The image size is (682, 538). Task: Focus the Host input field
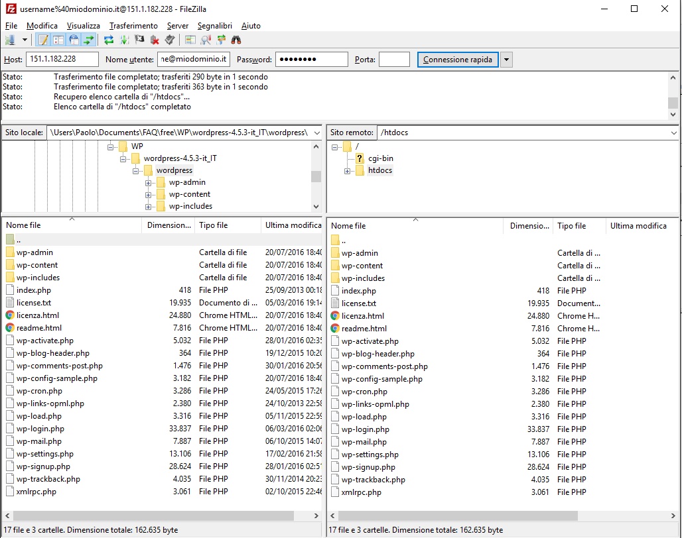coord(62,59)
